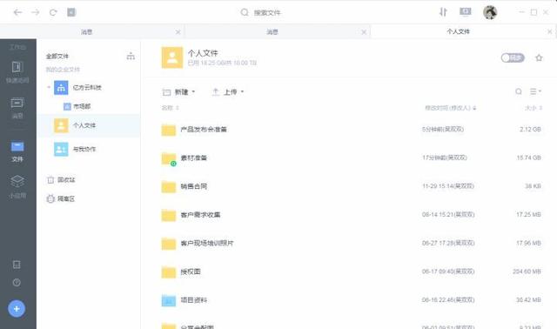Click the 15.74 GB size value
Image resolution: width=557 pixels, height=329 pixels.
pyautogui.click(x=529, y=158)
